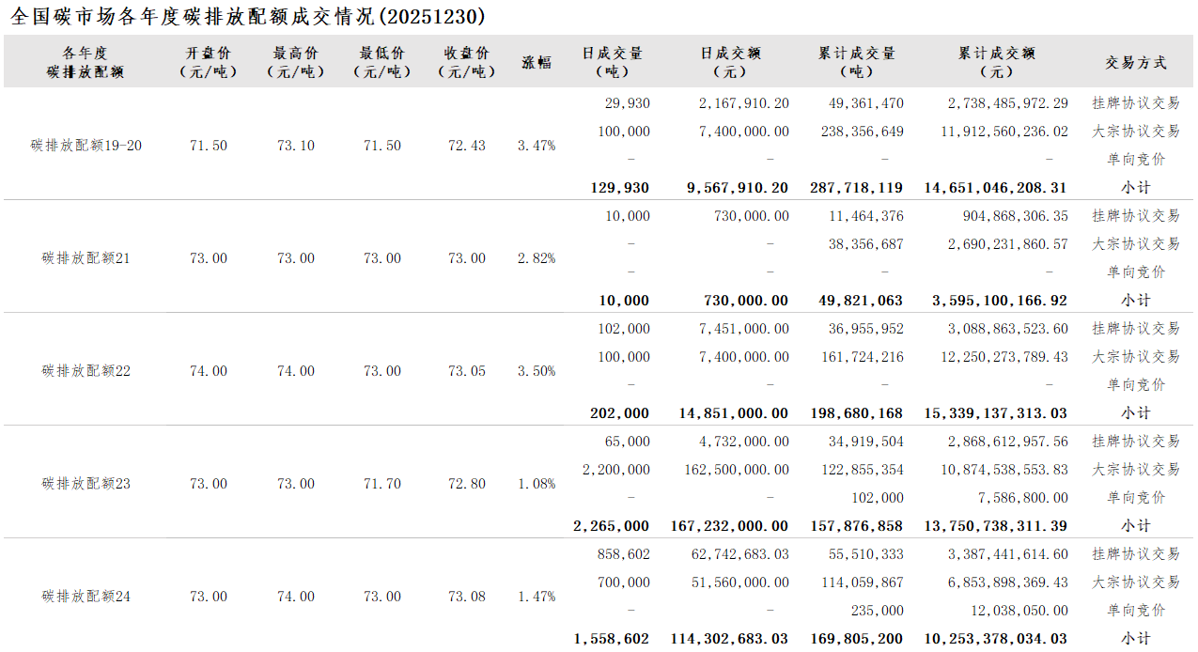Click the 3.47% price change cell
Image resolution: width=1198 pixels, height=652 pixels.
(x=537, y=146)
